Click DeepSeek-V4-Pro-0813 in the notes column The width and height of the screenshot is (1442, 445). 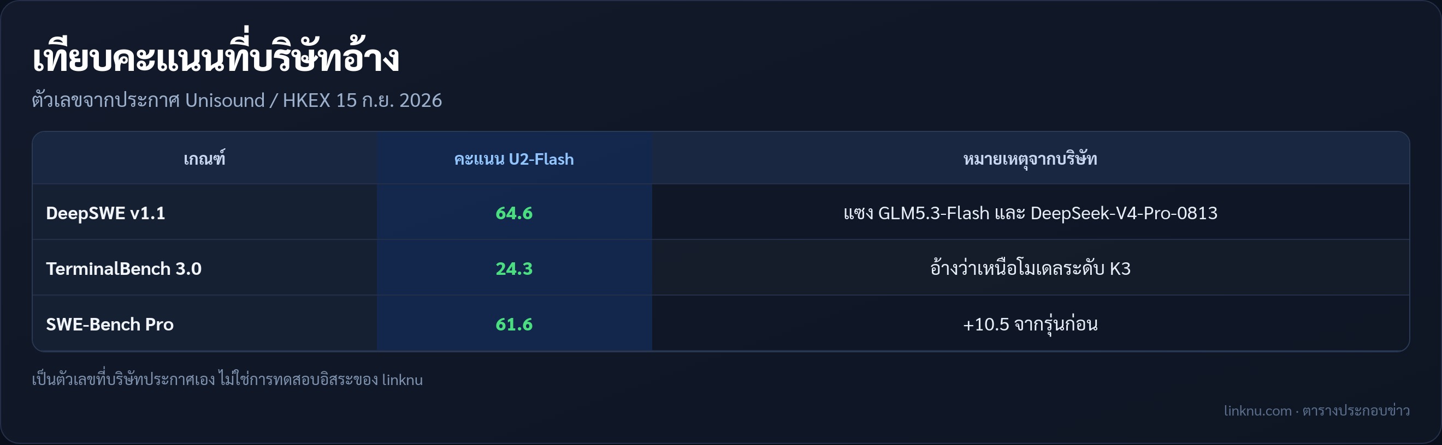point(1124,213)
